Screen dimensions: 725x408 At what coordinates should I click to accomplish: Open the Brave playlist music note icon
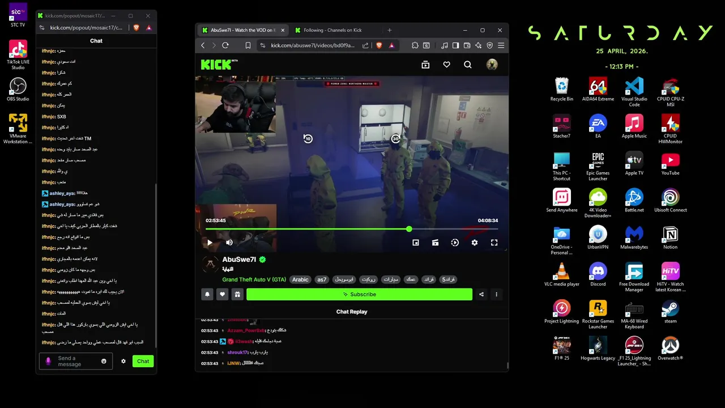point(445,45)
